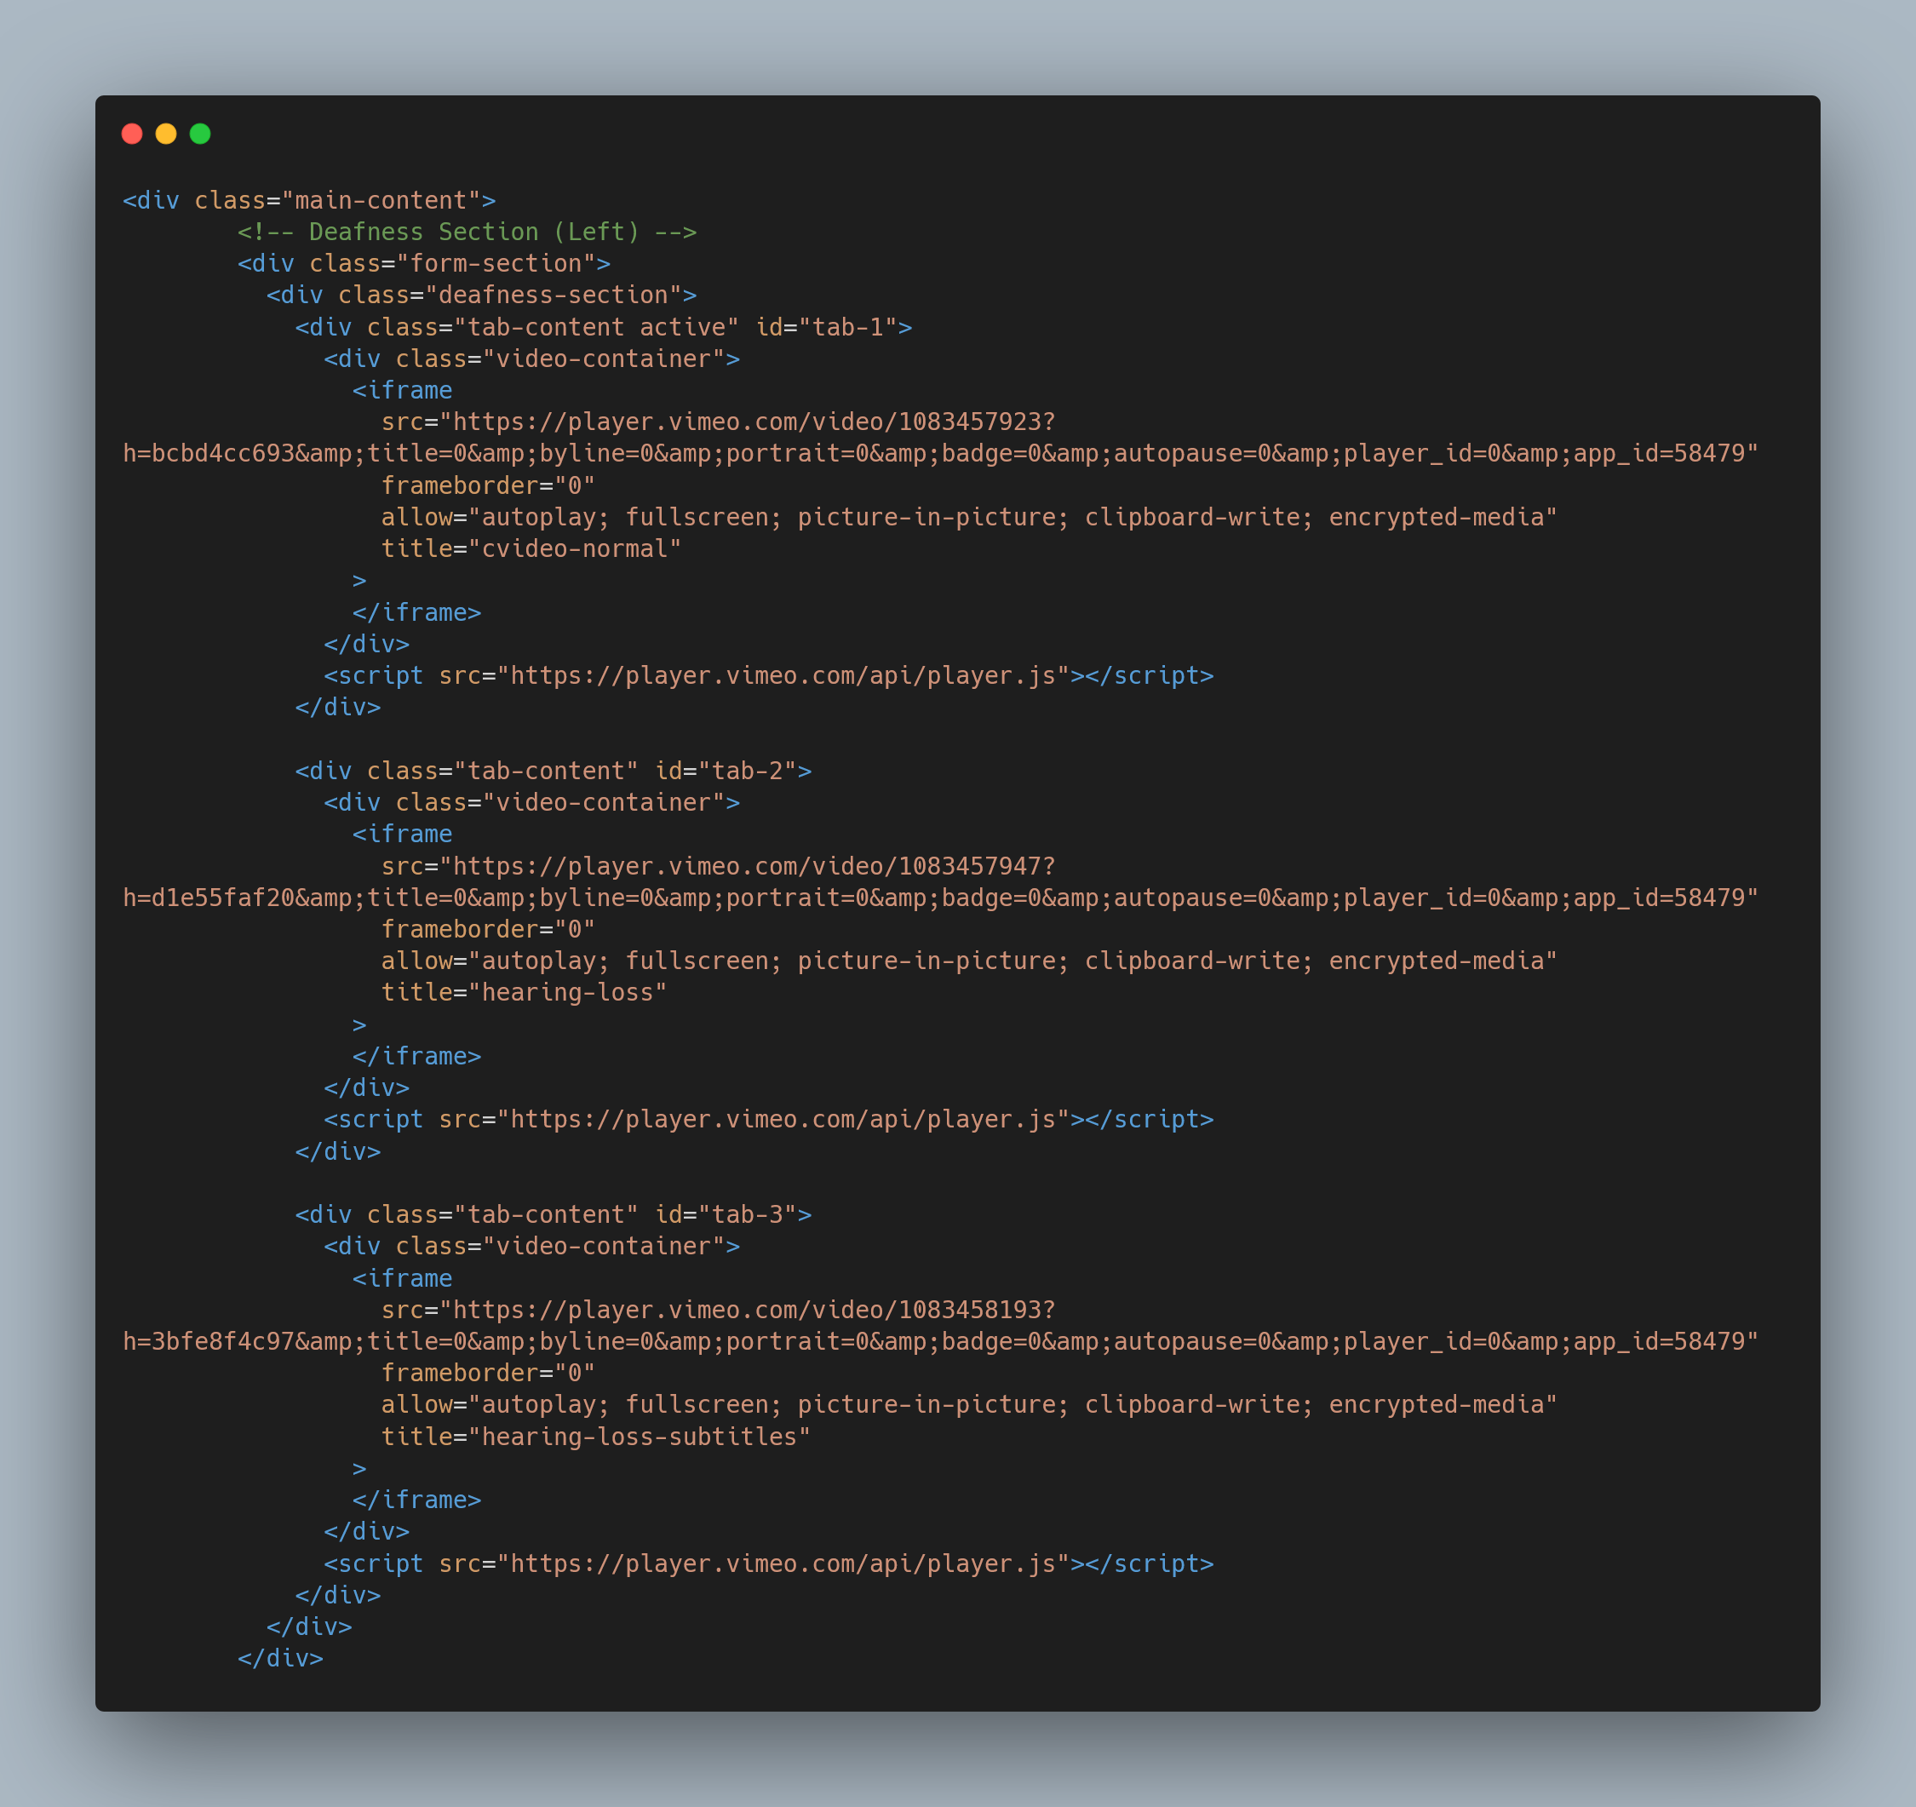Click the vimeo video 1083458193 URL
This screenshot has height=1807, width=1916.
click(x=754, y=1310)
